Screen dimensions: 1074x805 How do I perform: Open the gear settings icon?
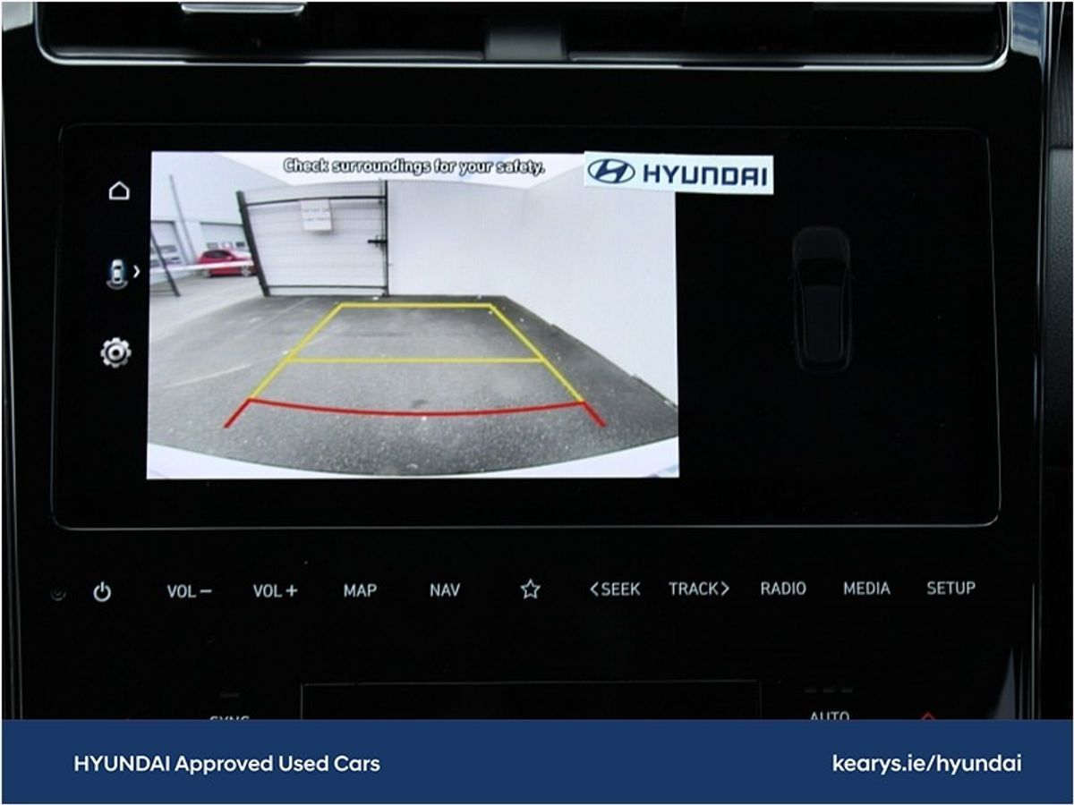pyautogui.click(x=116, y=352)
